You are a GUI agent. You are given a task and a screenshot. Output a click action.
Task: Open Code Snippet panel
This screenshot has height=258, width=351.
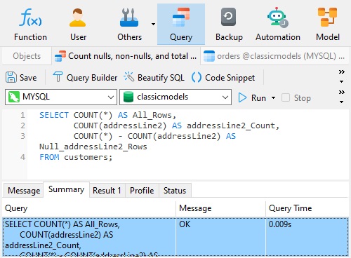(223, 77)
